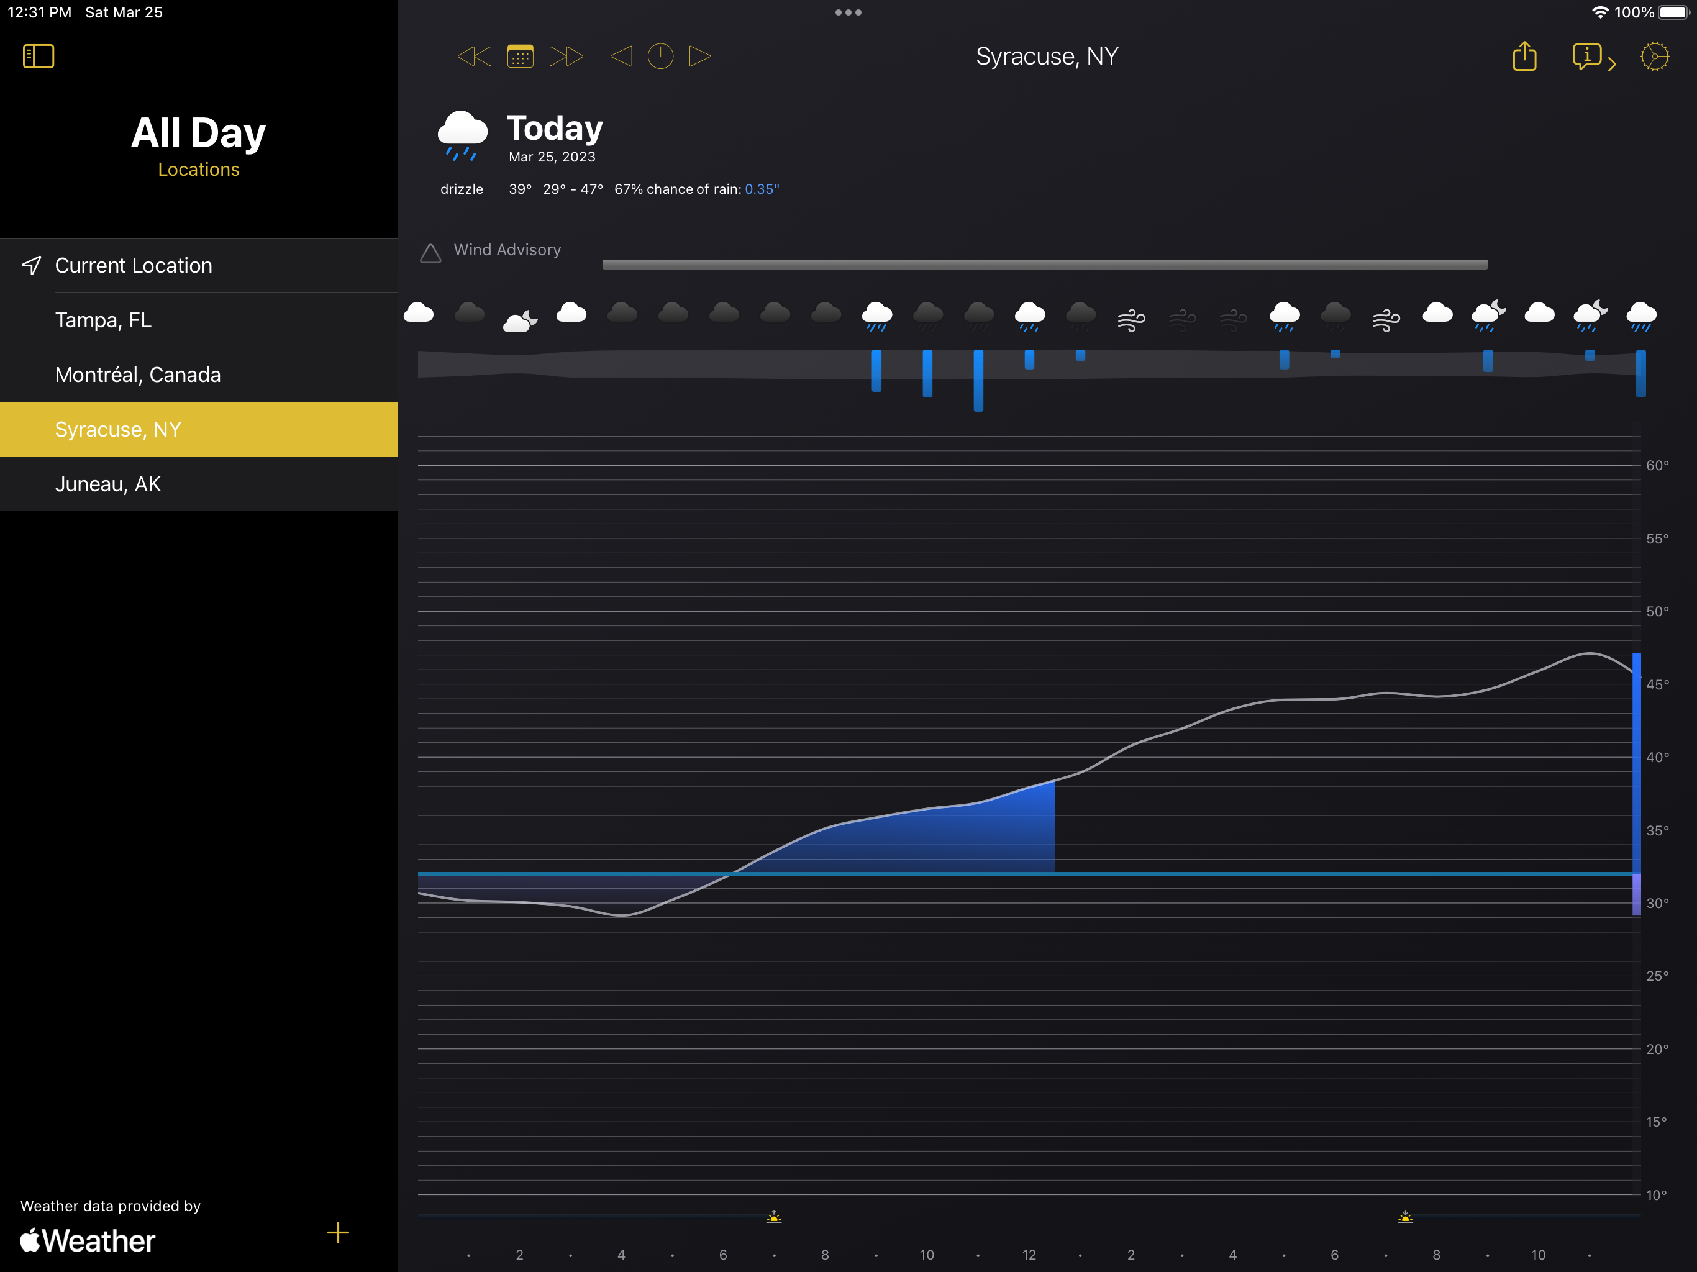Screen dimensions: 1697x1272
Task: Jump back a week with double-left arrows
Action: [x=474, y=56]
